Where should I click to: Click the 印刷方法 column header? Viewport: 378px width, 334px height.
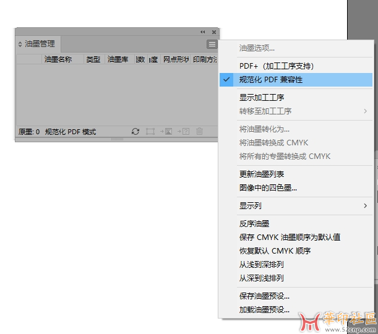204,59
